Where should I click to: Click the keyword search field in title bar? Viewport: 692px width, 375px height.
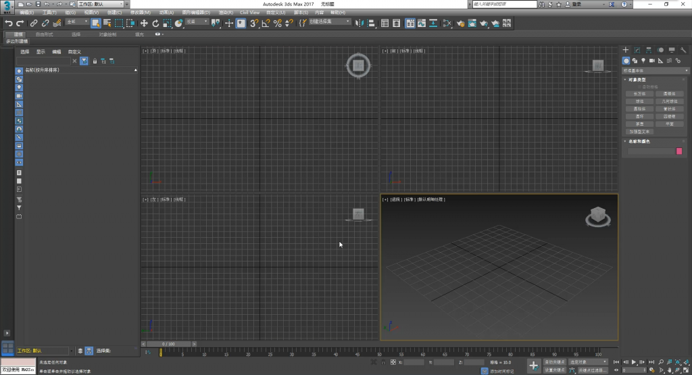[504, 4]
